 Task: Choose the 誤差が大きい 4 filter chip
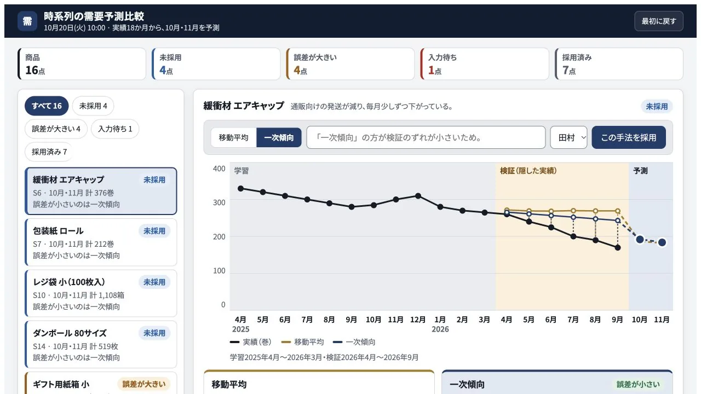coord(56,129)
